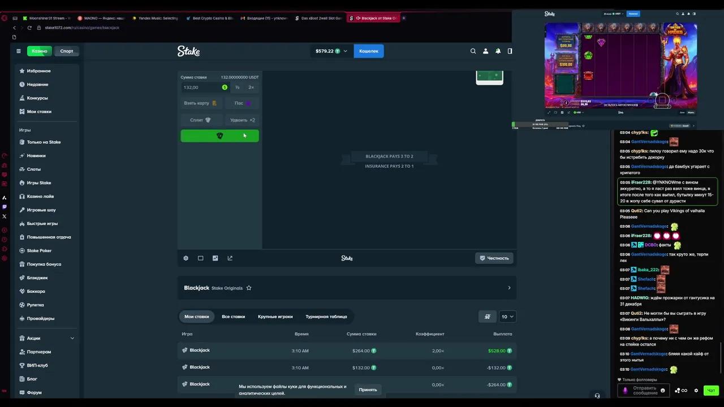Double the bet with 2× button
The height and width of the screenshot is (407, 724).
(x=251, y=88)
